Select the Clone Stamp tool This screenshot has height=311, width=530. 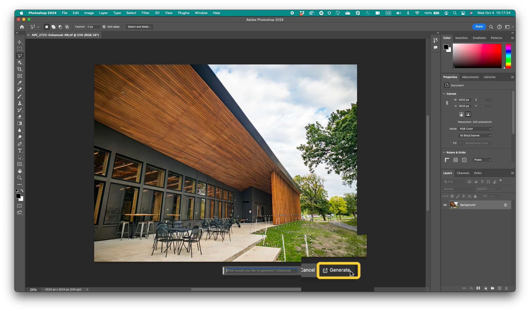[x=20, y=103]
